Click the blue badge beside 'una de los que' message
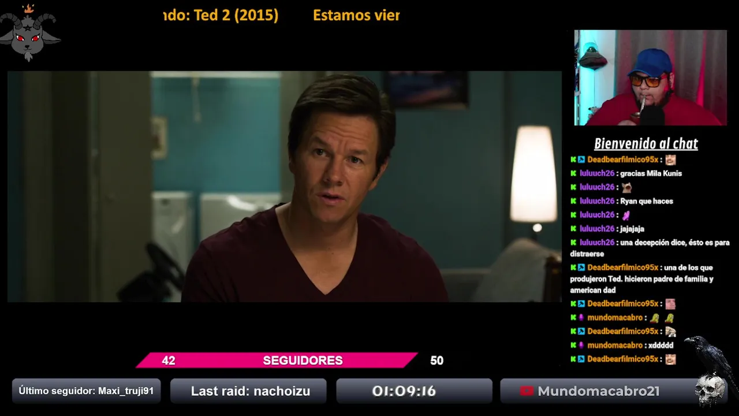The width and height of the screenshot is (739, 416). (x=581, y=268)
